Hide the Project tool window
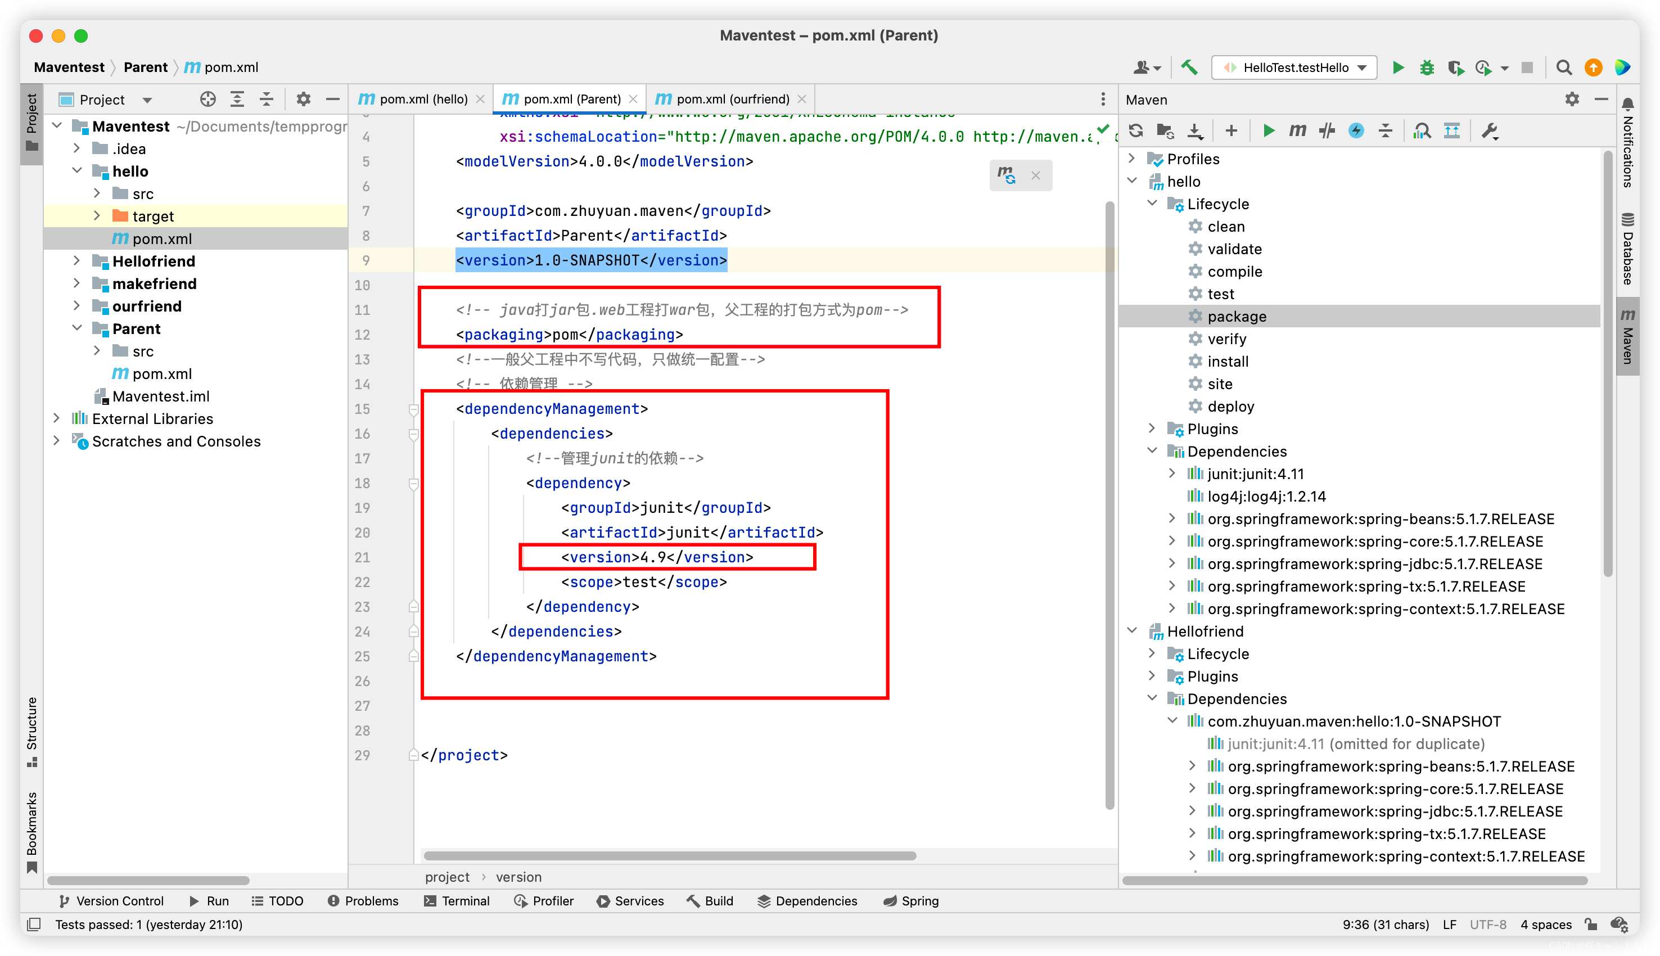 (332, 99)
